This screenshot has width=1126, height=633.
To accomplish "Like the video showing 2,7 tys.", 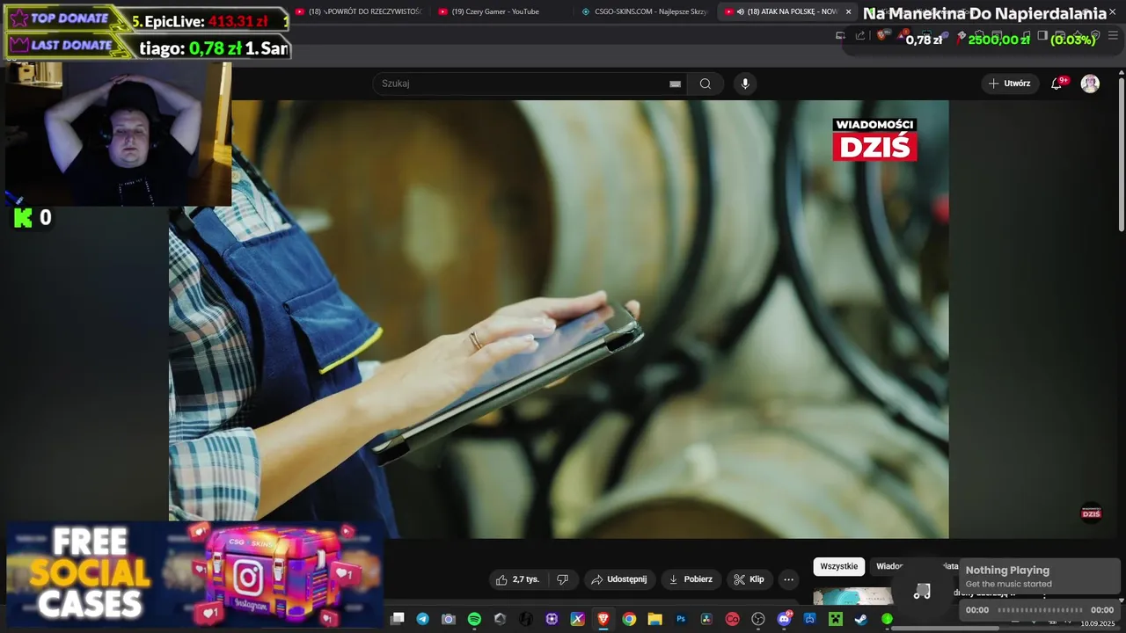I will 517,579.
